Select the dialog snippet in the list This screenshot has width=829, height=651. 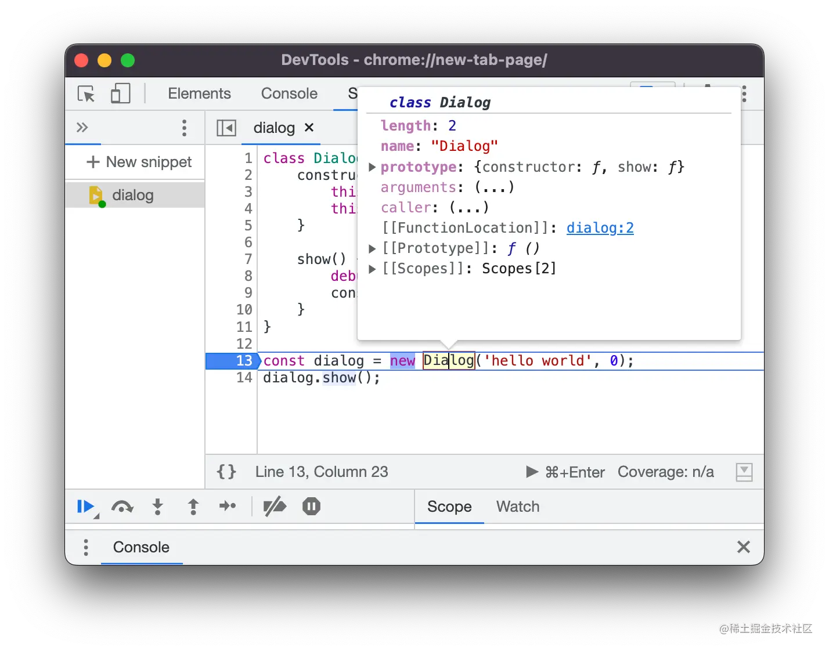coord(135,195)
